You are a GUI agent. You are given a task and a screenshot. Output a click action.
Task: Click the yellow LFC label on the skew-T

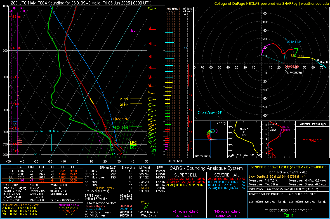pos(133,143)
